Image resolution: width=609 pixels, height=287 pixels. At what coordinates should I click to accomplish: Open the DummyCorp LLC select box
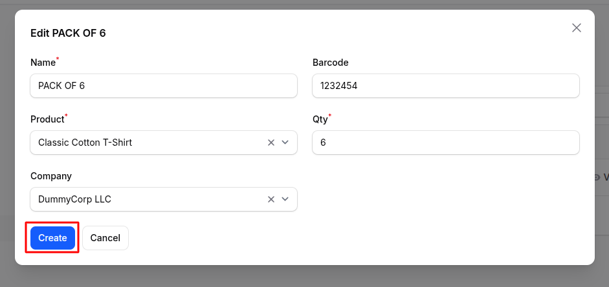(x=149, y=199)
